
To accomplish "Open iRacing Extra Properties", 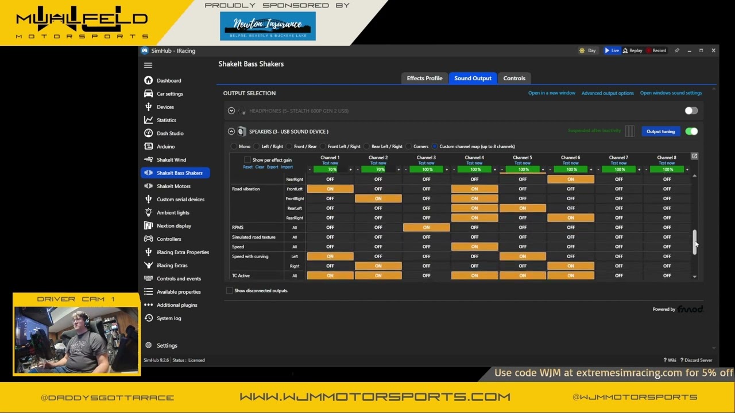I will [183, 252].
